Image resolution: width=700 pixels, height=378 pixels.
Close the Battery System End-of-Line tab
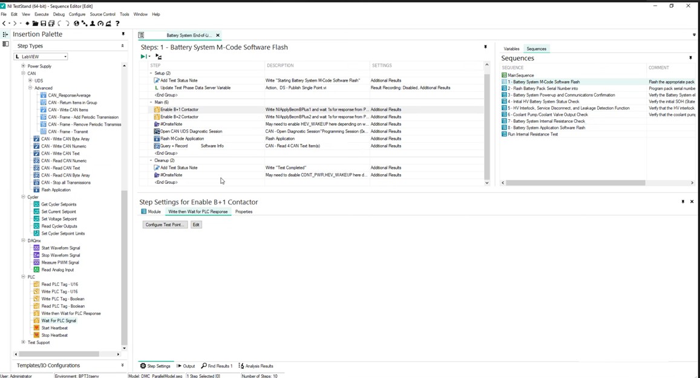coord(218,35)
